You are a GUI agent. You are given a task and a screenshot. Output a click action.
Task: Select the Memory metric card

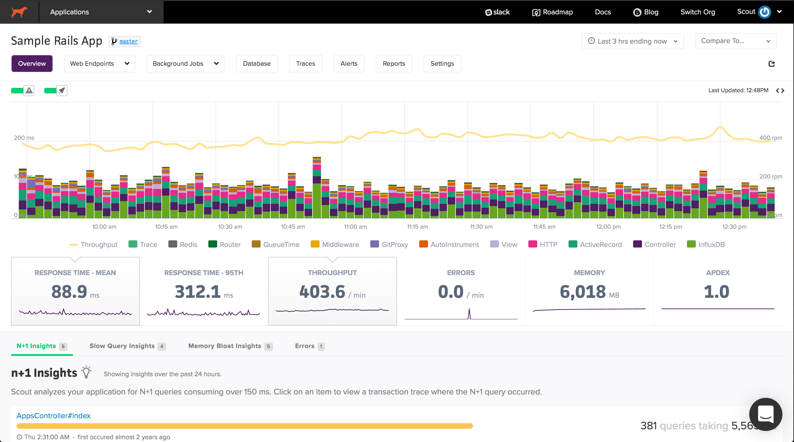tap(589, 291)
